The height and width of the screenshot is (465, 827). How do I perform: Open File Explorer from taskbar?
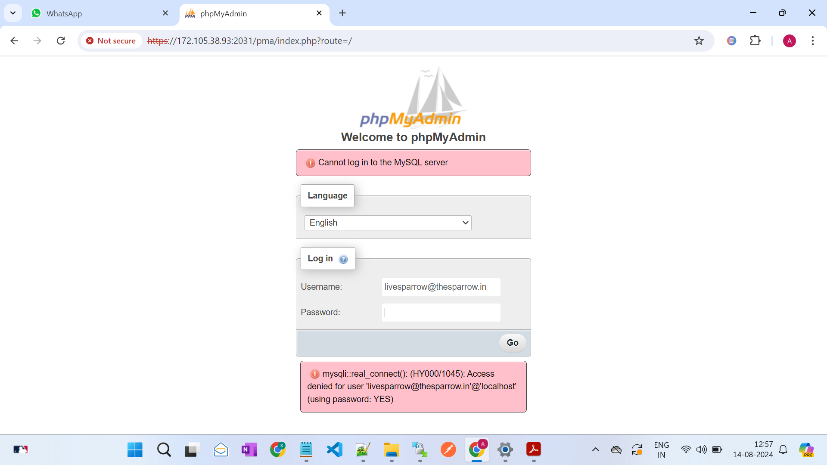coord(392,450)
